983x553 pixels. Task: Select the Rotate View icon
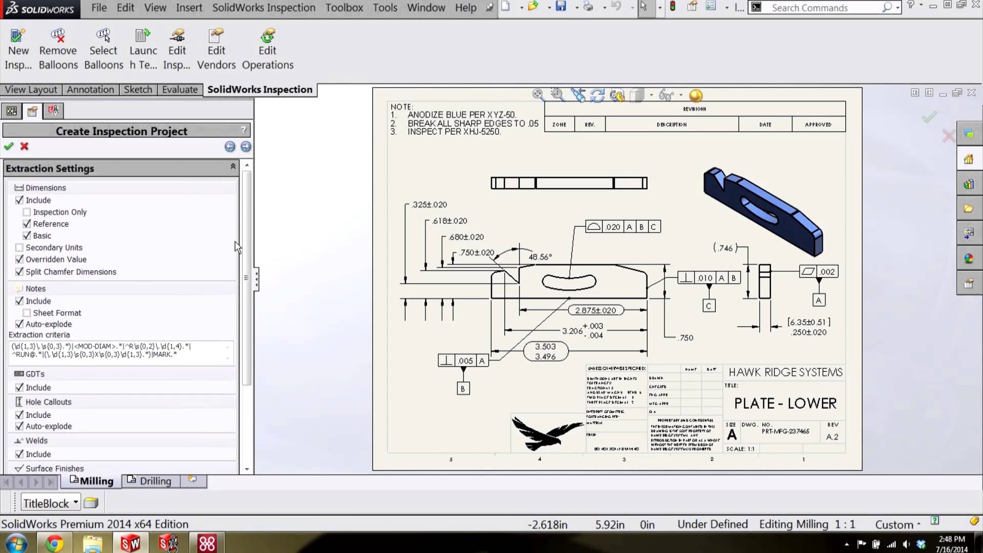(x=597, y=95)
